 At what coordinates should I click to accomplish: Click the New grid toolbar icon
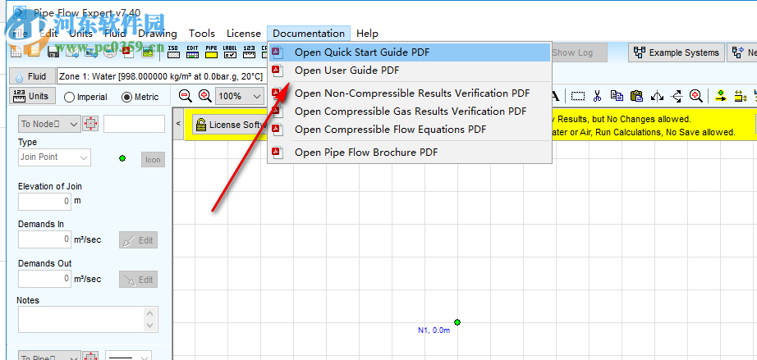point(16,52)
